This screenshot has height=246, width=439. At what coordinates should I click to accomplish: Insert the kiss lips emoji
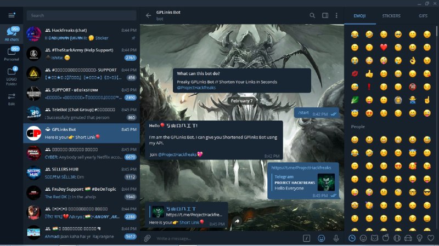(x=354, y=73)
